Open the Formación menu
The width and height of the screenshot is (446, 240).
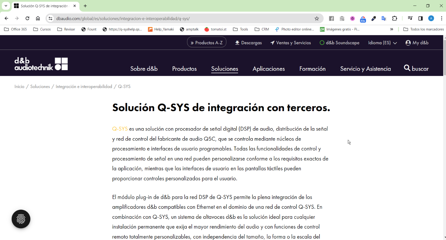tap(312, 69)
